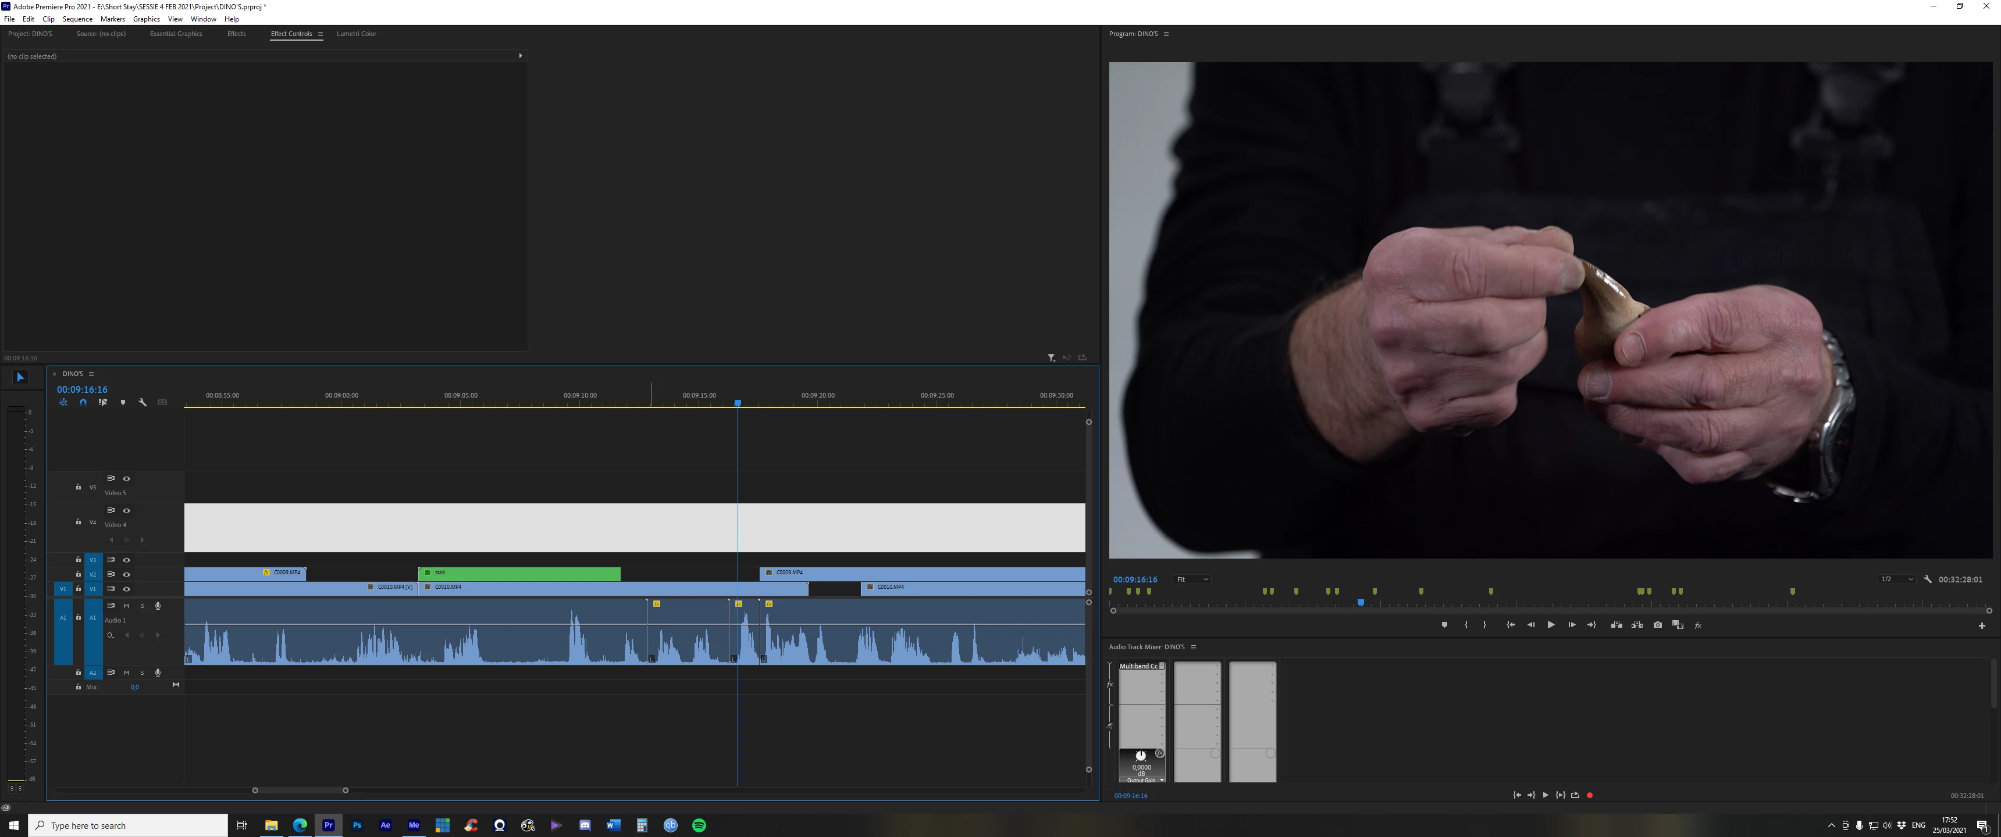Image resolution: width=2001 pixels, height=837 pixels.
Task: Click the Multiband Compressor output gain knob
Action: coord(1140,756)
